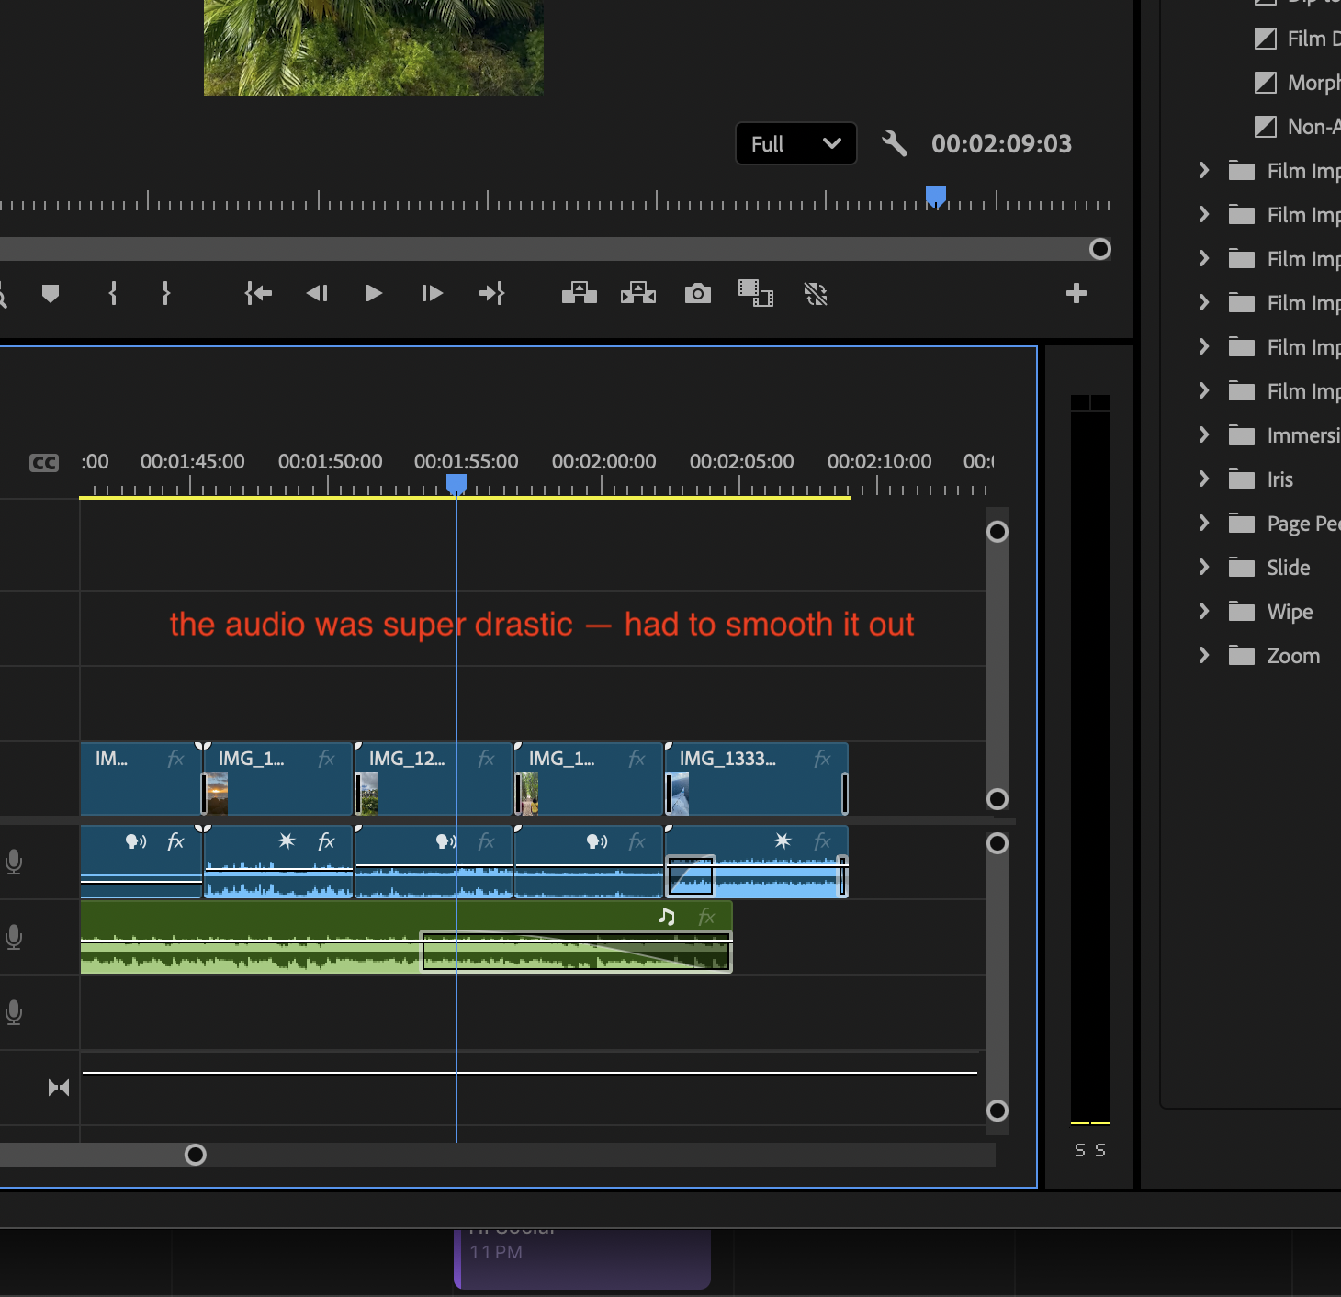
Task: Step back one frame
Action: click(x=317, y=293)
